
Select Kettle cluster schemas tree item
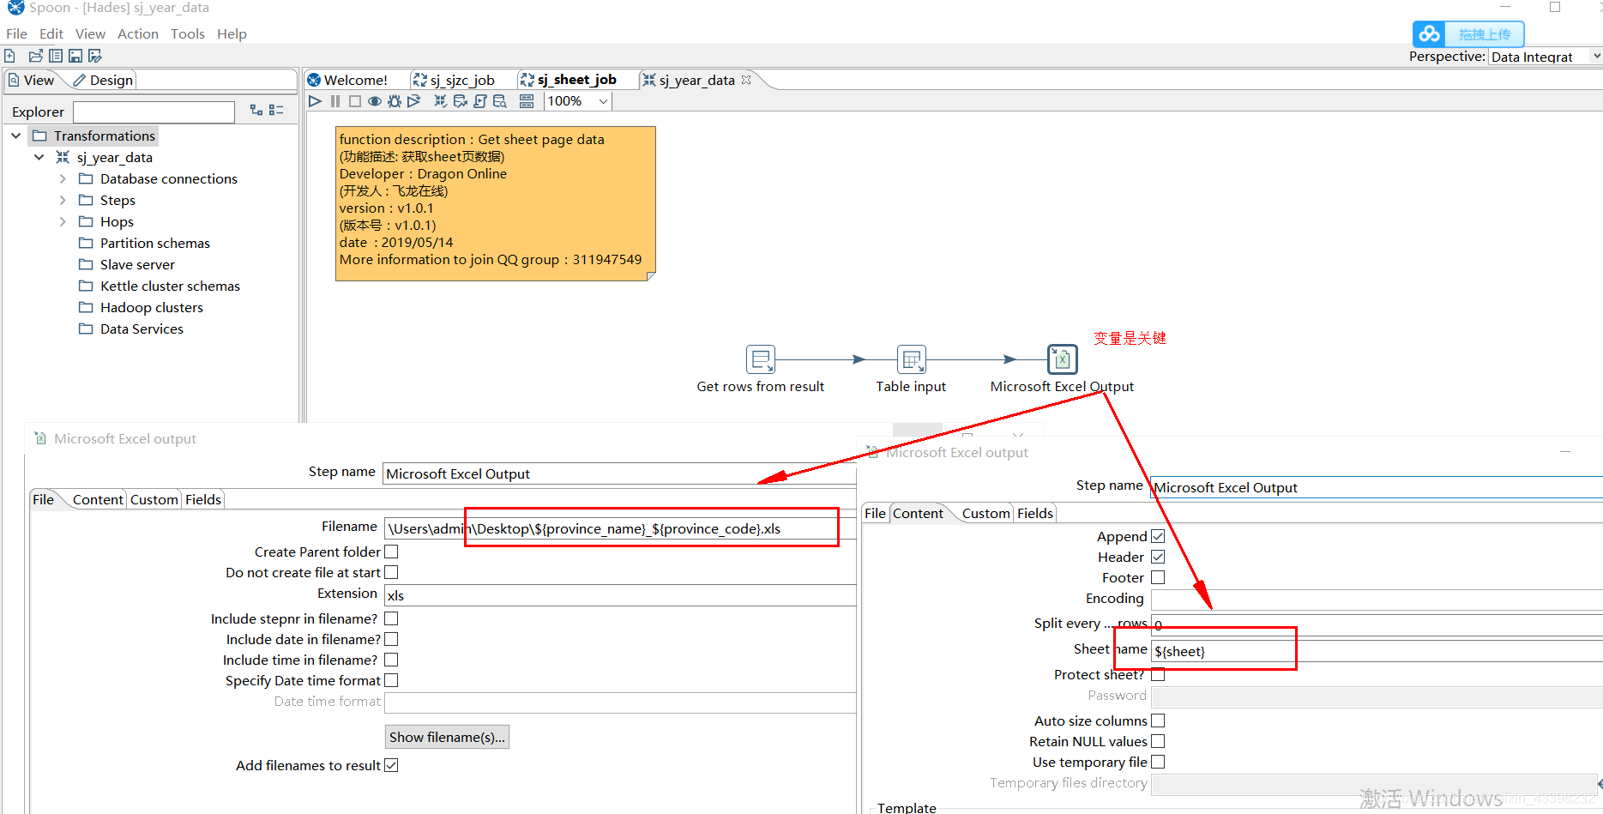[x=170, y=286]
